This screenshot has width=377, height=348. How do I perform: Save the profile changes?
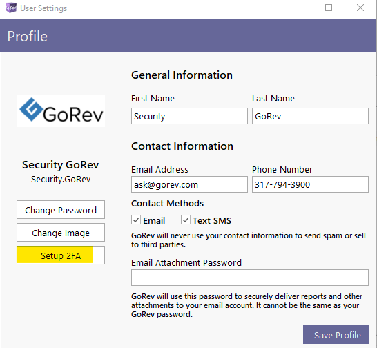point(336,334)
